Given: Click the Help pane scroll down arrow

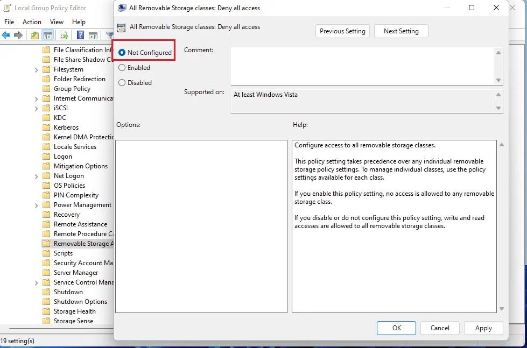Looking at the screenshot, I should pyautogui.click(x=502, y=308).
